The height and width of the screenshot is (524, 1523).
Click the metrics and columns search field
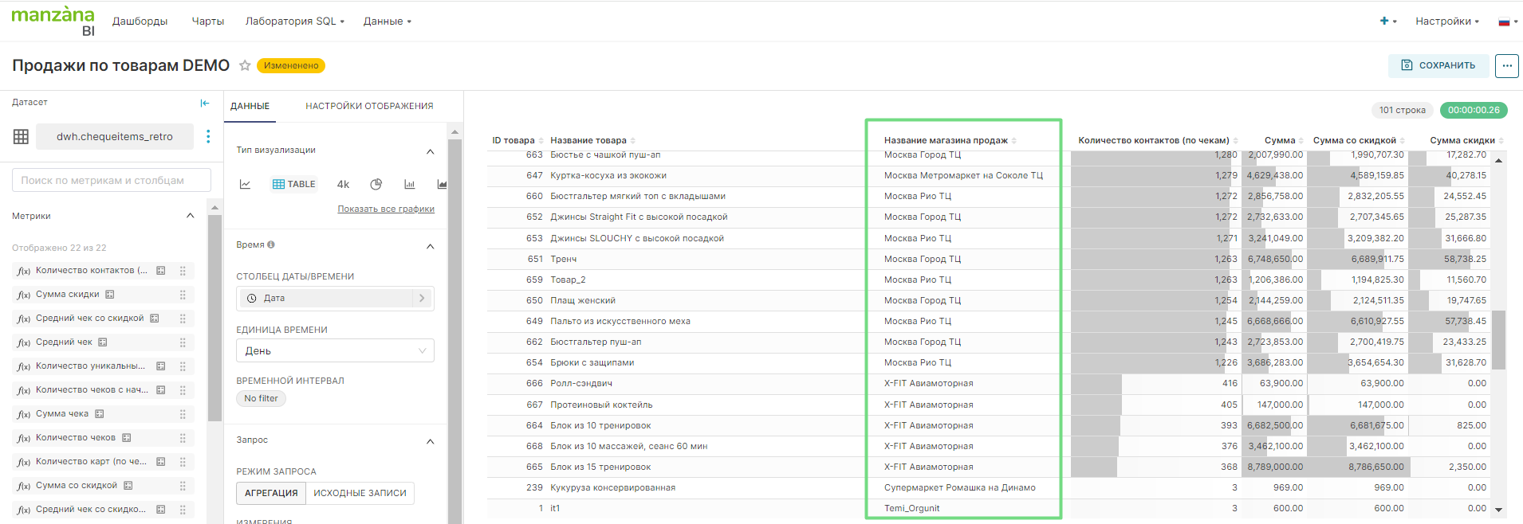[x=112, y=180]
